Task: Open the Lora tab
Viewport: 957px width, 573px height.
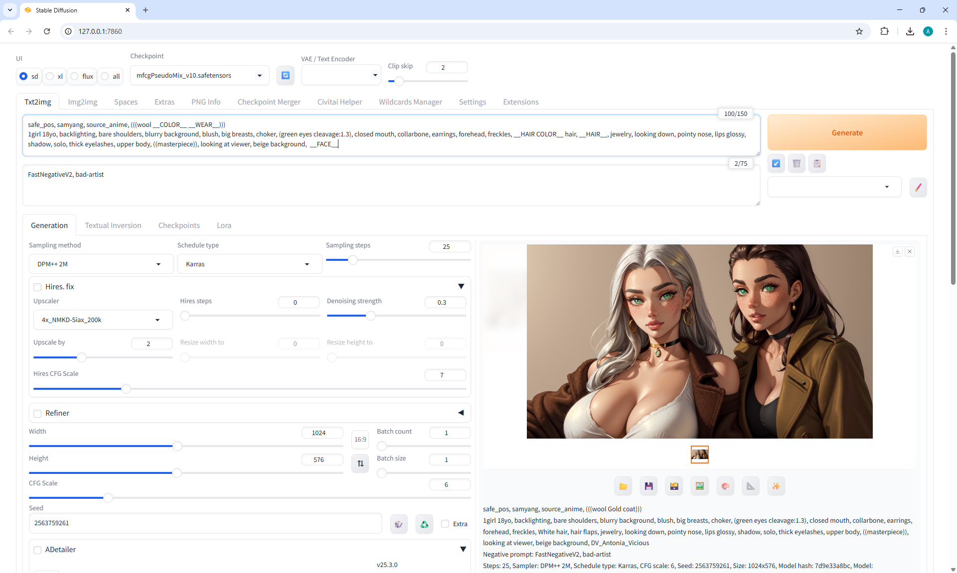Action: click(x=224, y=225)
